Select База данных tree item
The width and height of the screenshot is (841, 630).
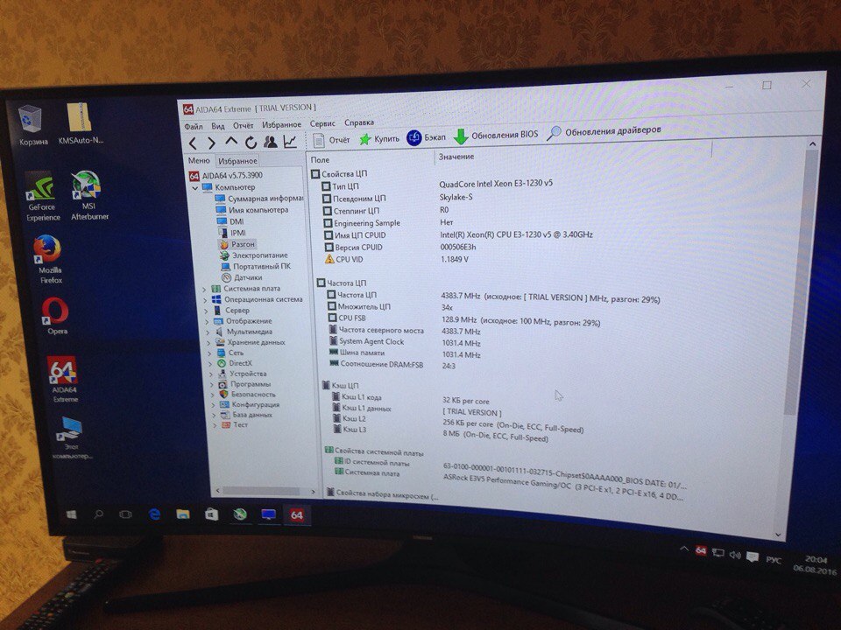pos(247,415)
